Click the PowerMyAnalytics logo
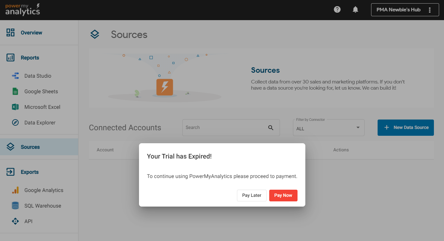444x241 pixels. (x=23, y=10)
